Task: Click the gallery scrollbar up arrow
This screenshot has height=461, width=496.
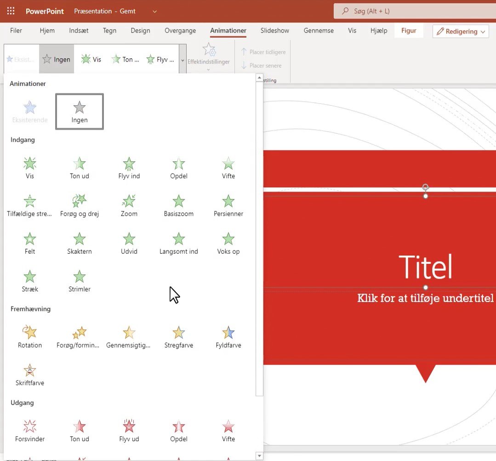Action: pyautogui.click(x=259, y=78)
